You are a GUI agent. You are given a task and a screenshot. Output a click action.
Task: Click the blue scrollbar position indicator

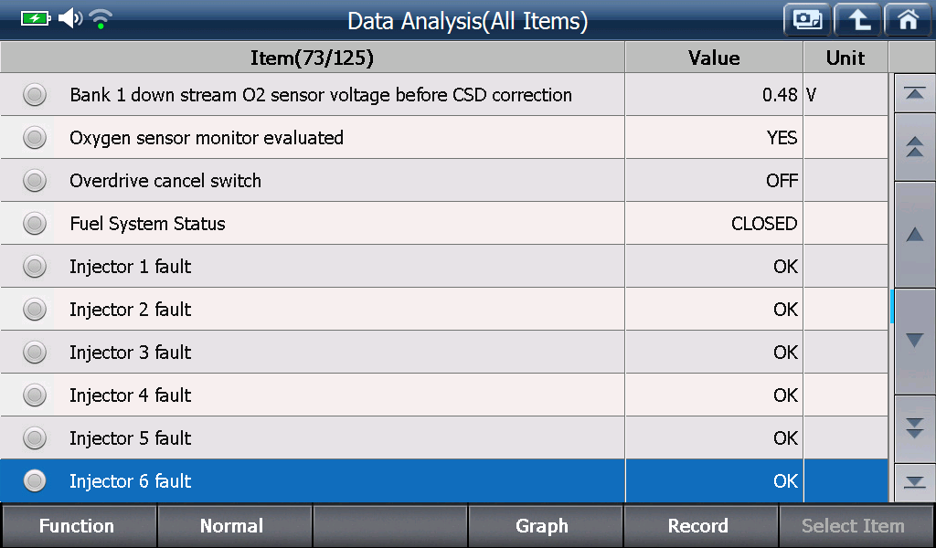pyautogui.click(x=892, y=307)
